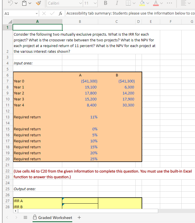
Task: Expand the Borders dropdown arrow
Action: (134, 3)
